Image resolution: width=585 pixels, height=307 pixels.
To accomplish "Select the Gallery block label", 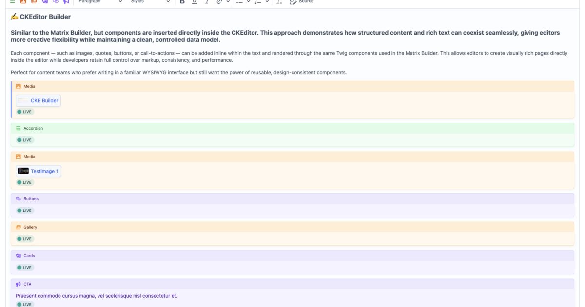I will (30, 227).
